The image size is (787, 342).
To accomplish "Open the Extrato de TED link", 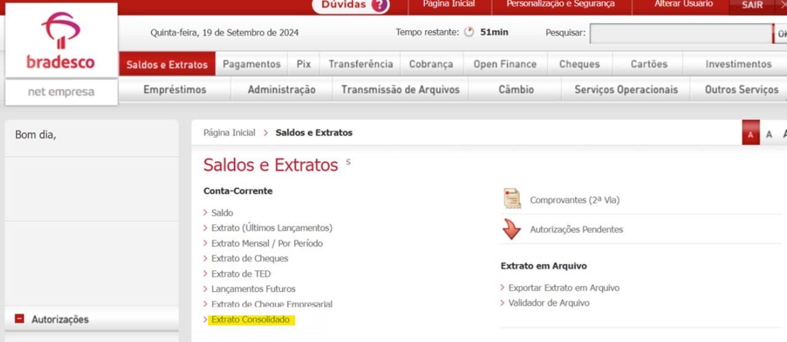I will [241, 274].
